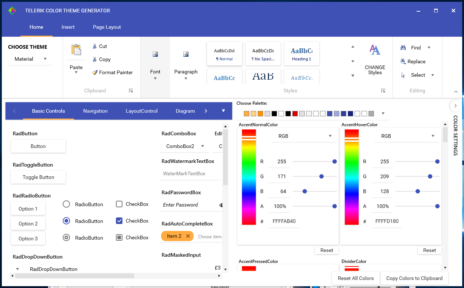Click Copy in the Clipboard group

(101, 59)
